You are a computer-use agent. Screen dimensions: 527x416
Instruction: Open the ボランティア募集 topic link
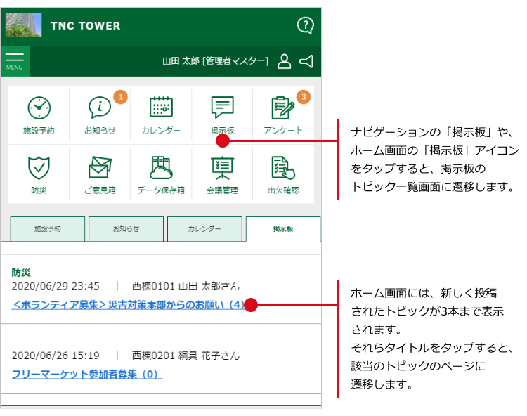128,305
